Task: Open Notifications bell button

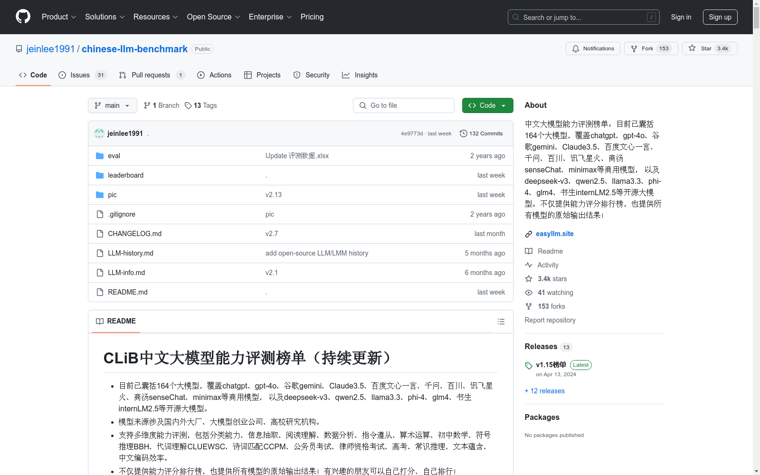Action: click(593, 48)
